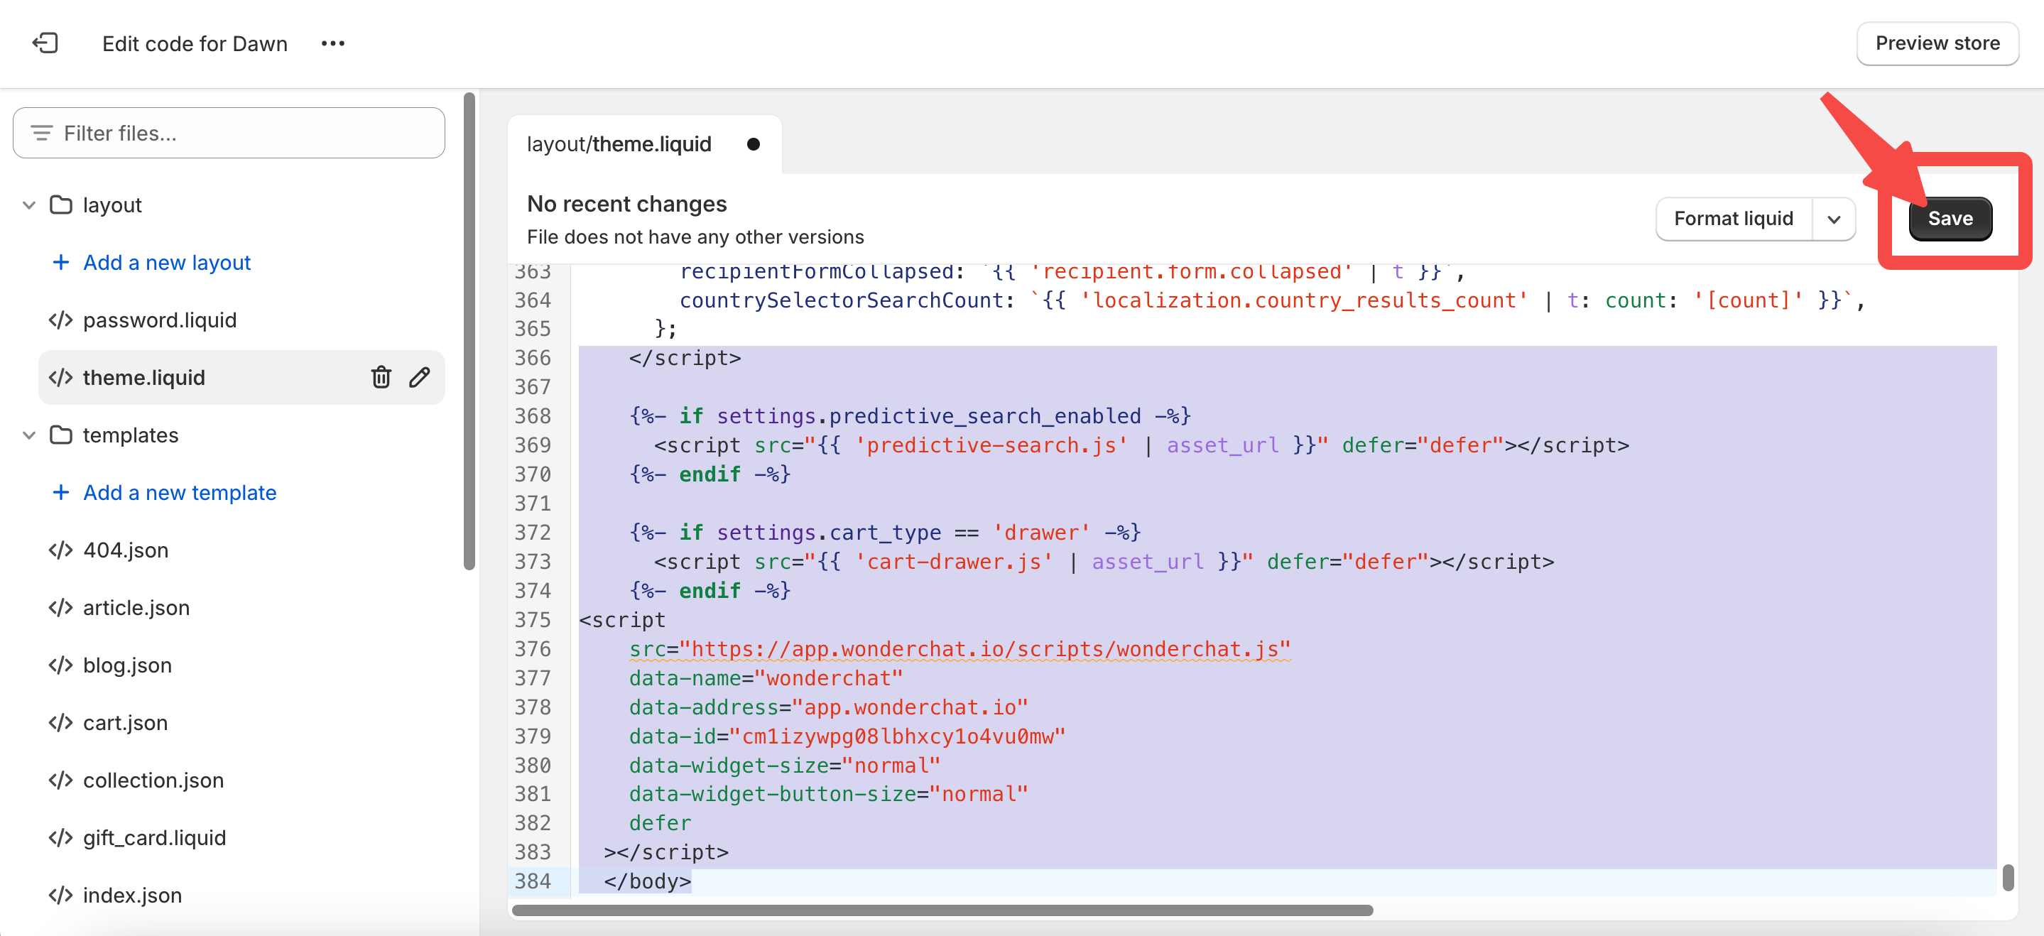Open the cart.json template file
The height and width of the screenshot is (936, 2044).
126,723
